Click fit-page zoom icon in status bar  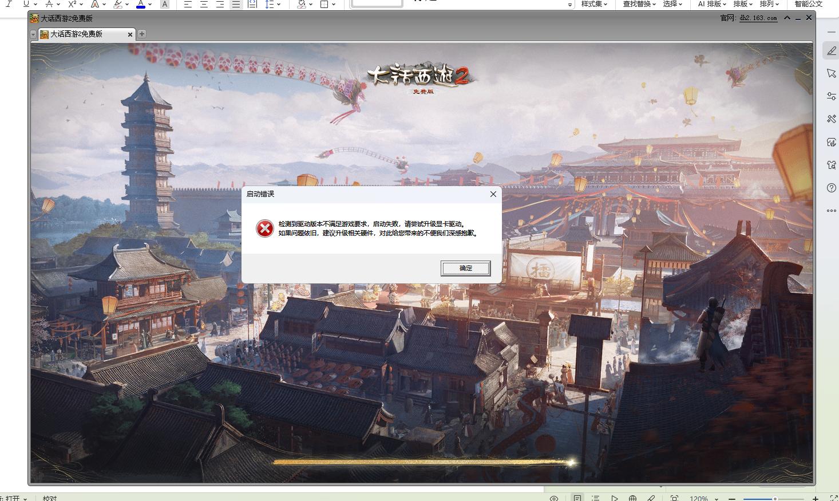pos(674,498)
